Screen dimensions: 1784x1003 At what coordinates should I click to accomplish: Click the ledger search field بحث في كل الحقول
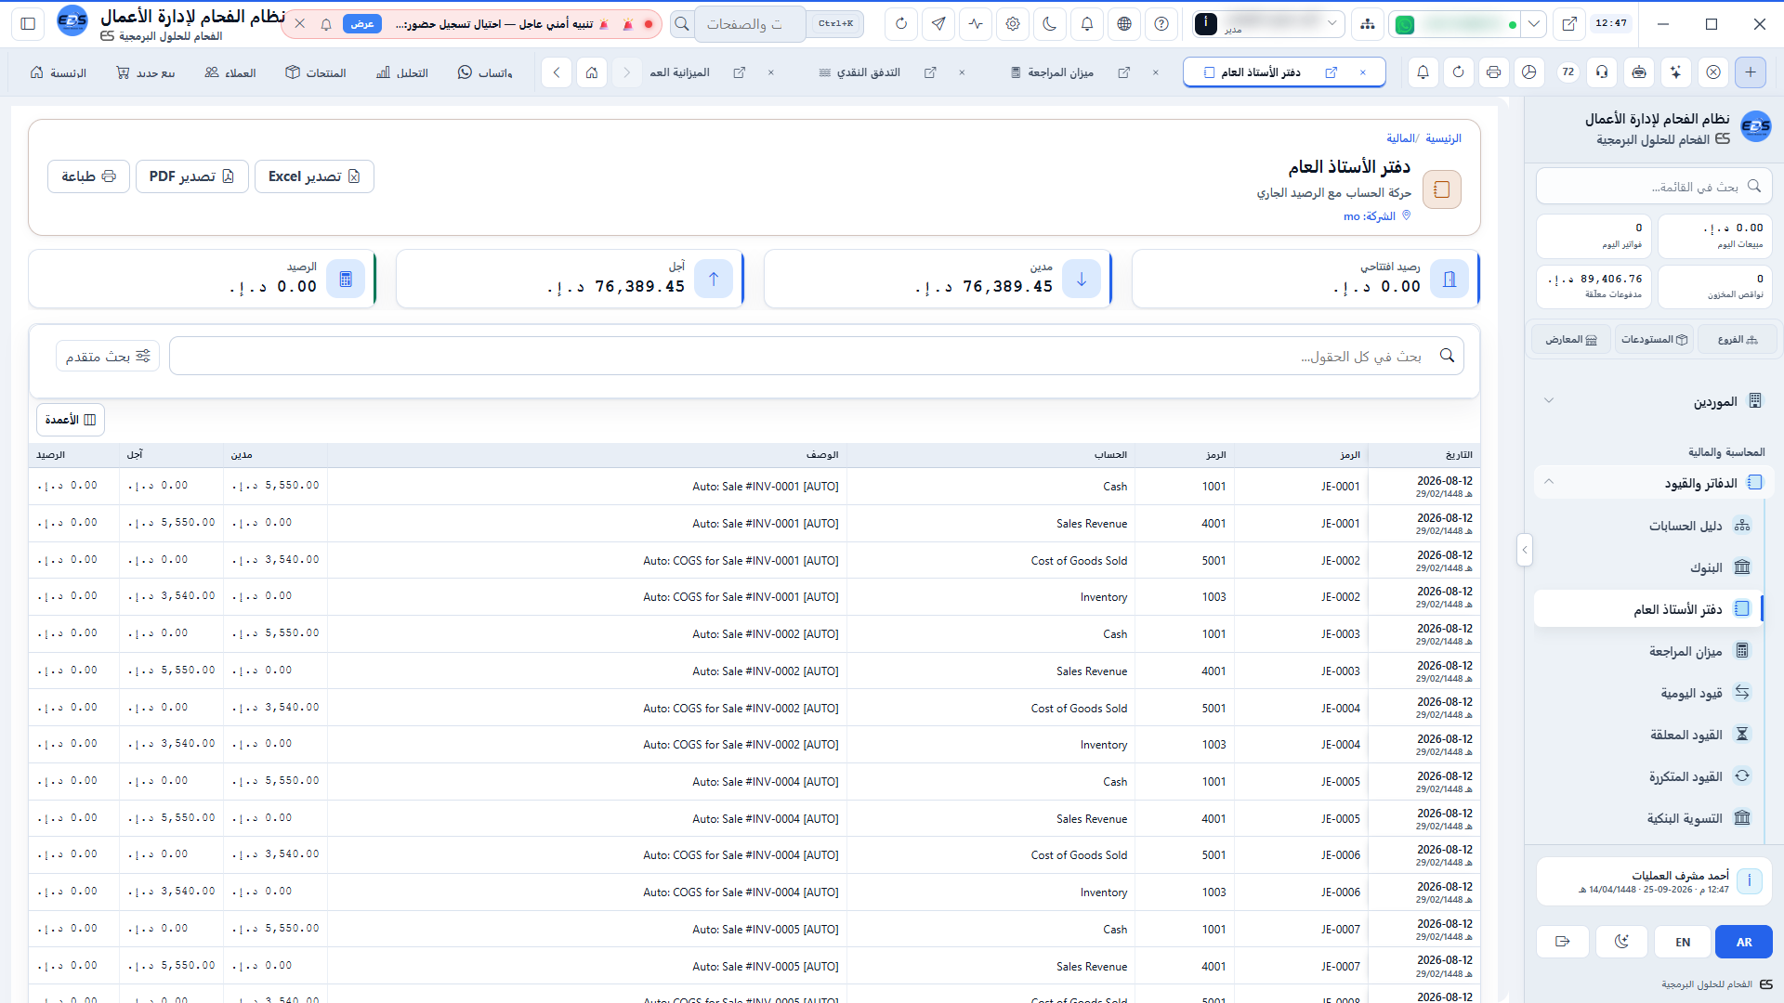pyautogui.click(x=817, y=356)
